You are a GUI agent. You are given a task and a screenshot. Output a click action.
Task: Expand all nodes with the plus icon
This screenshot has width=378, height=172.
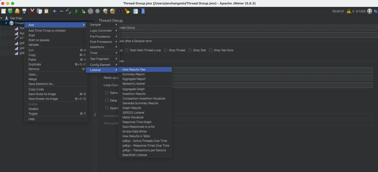(54, 11)
